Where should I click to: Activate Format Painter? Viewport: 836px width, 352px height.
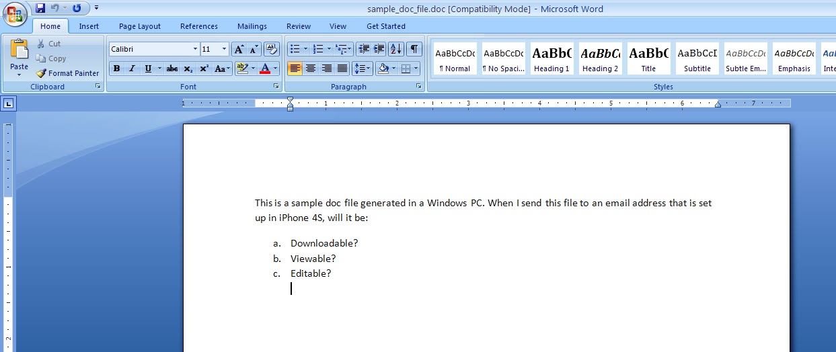(x=68, y=73)
